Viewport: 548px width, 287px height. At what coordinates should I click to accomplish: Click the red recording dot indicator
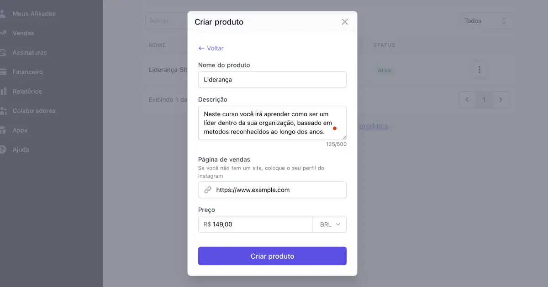(x=335, y=129)
